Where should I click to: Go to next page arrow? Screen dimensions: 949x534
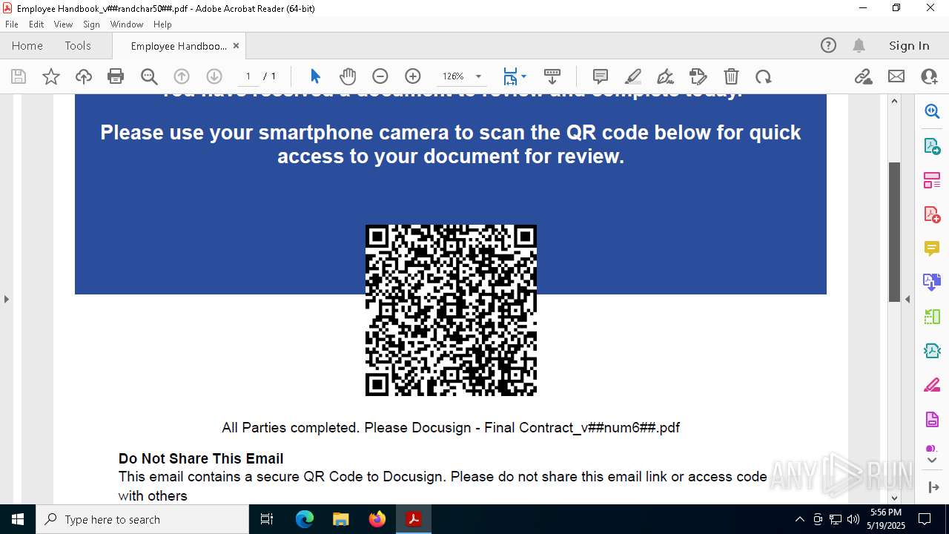(x=214, y=76)
